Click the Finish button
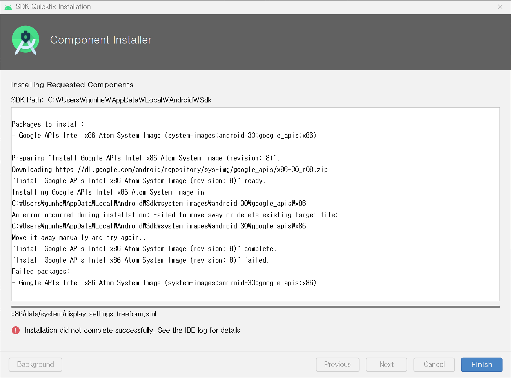The image size is (511, 378). coord(482,364)
